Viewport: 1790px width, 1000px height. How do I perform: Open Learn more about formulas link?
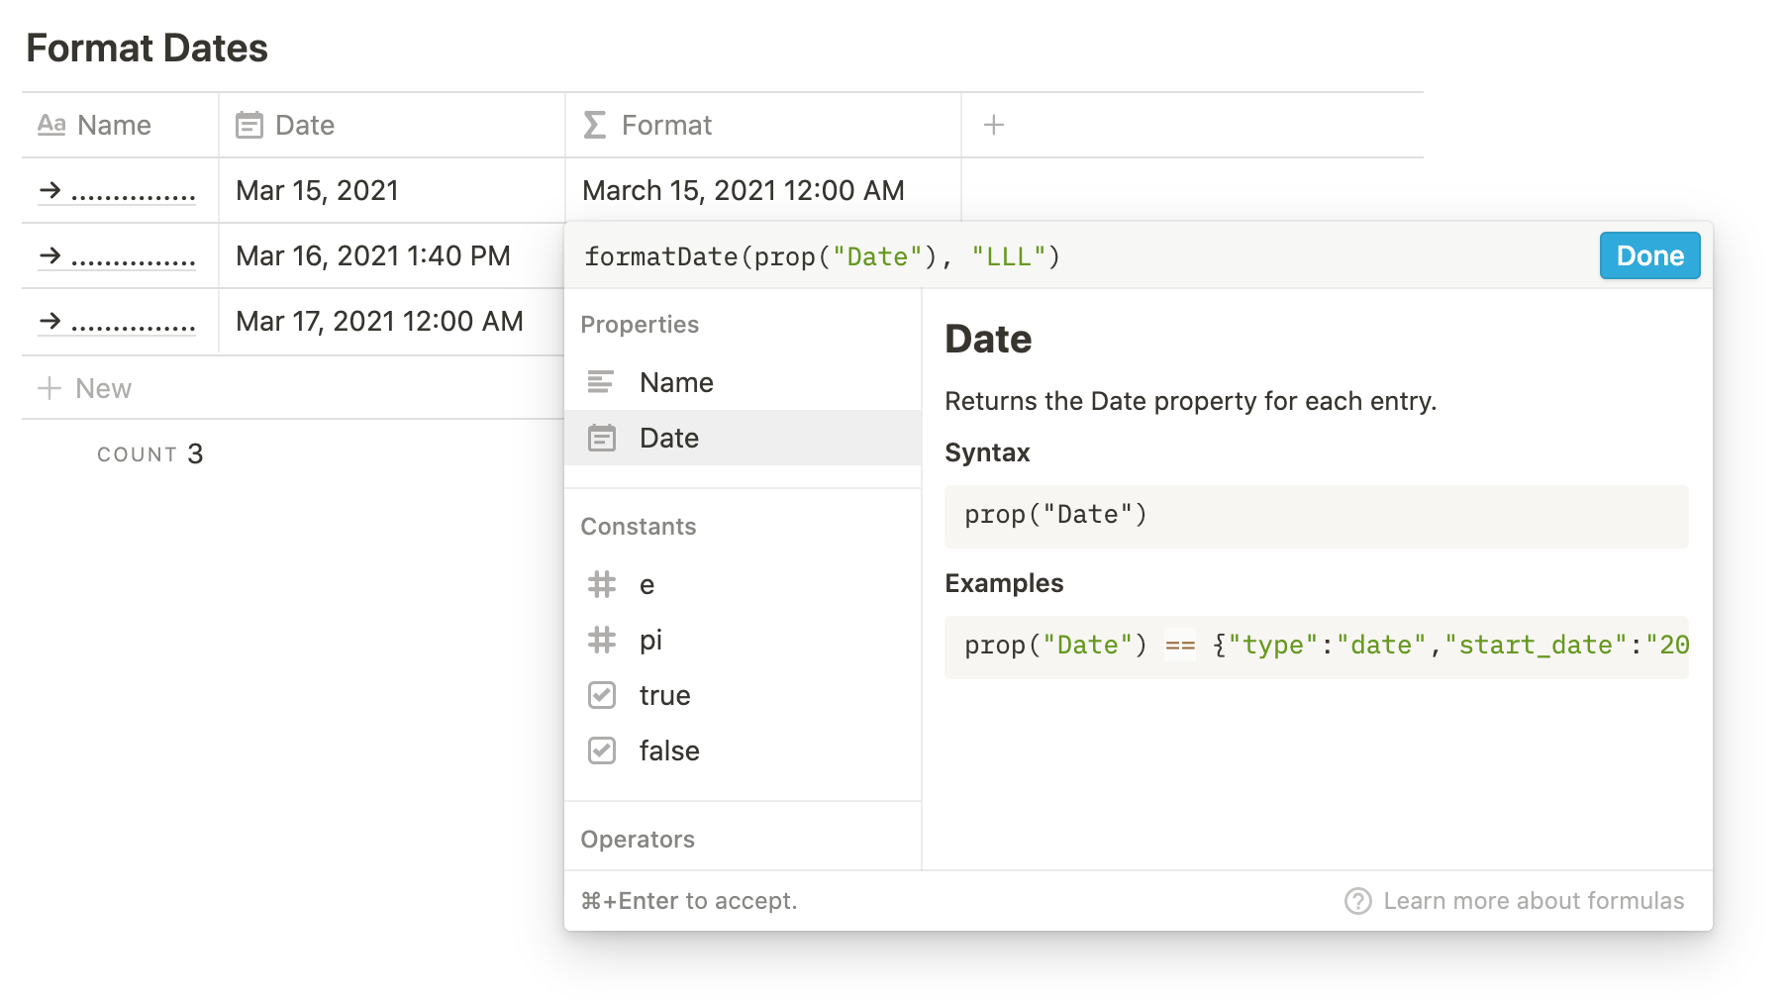pyautogui.click(x=1533, y=901)
